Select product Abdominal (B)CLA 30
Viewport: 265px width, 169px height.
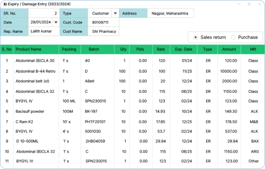[x=35, y=61]
